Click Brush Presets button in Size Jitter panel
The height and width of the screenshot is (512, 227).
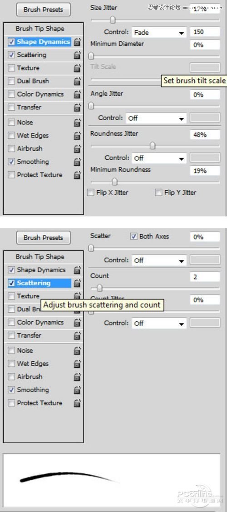pyautogui.click(x=43, y=10)
